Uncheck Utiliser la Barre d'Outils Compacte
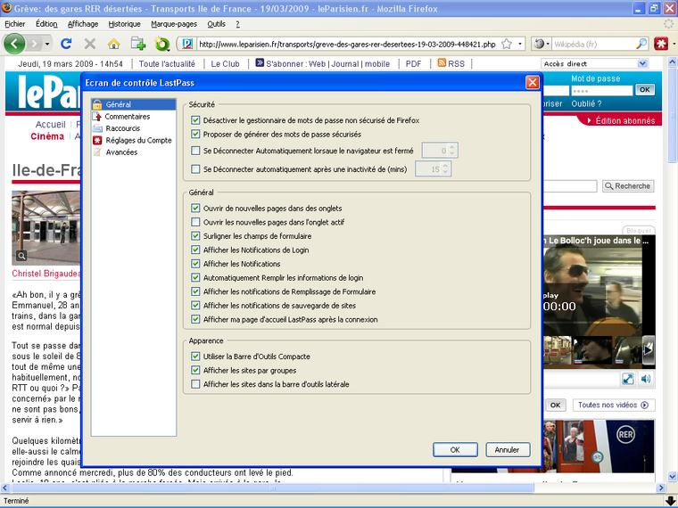Screen dimensions: 678x508 click(195, 356)
